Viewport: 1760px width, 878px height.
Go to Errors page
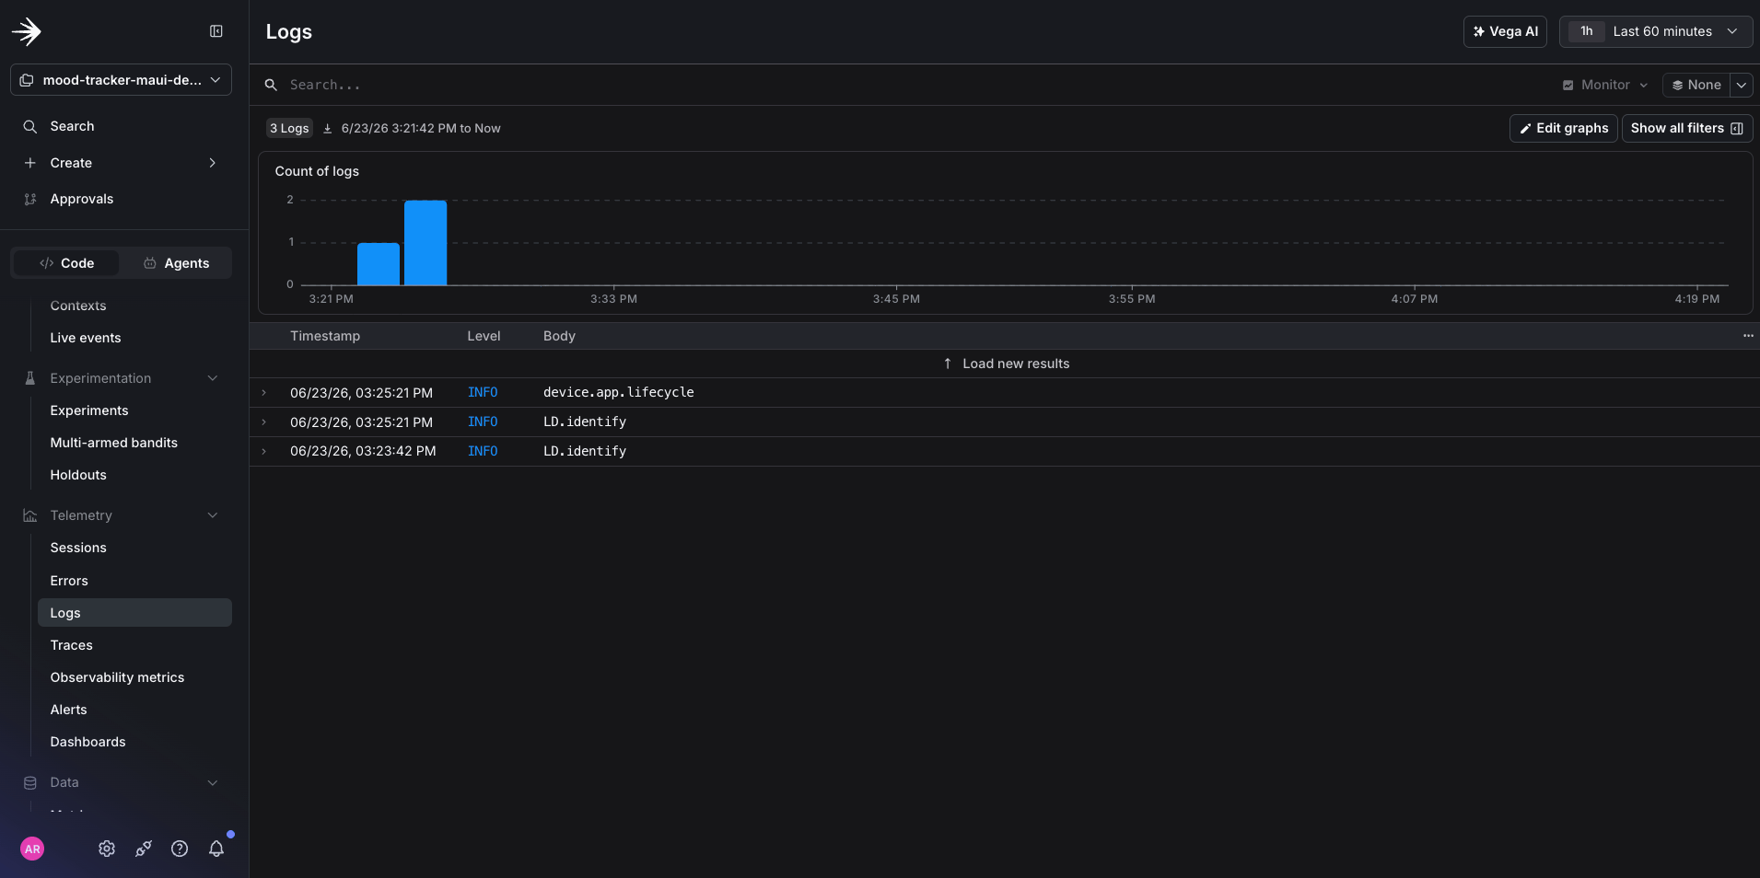[69, 581]
